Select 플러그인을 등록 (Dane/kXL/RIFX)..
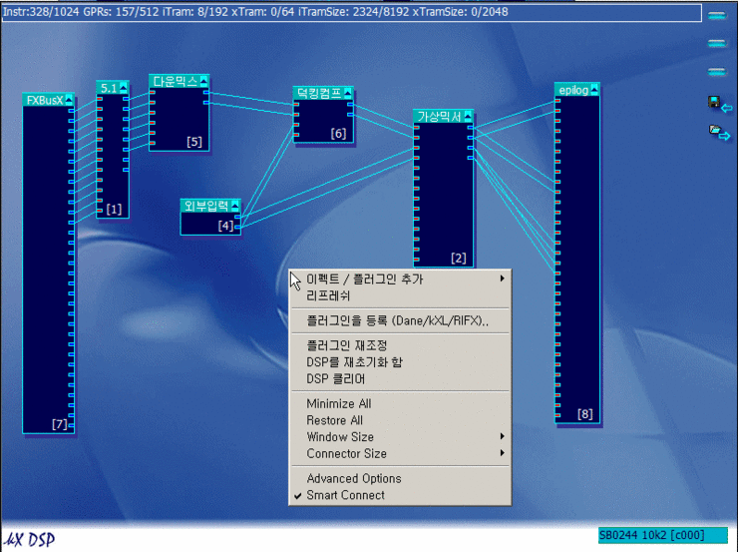Image resolution: width=738 pixels, height=552 pixels. coord(400,321)
